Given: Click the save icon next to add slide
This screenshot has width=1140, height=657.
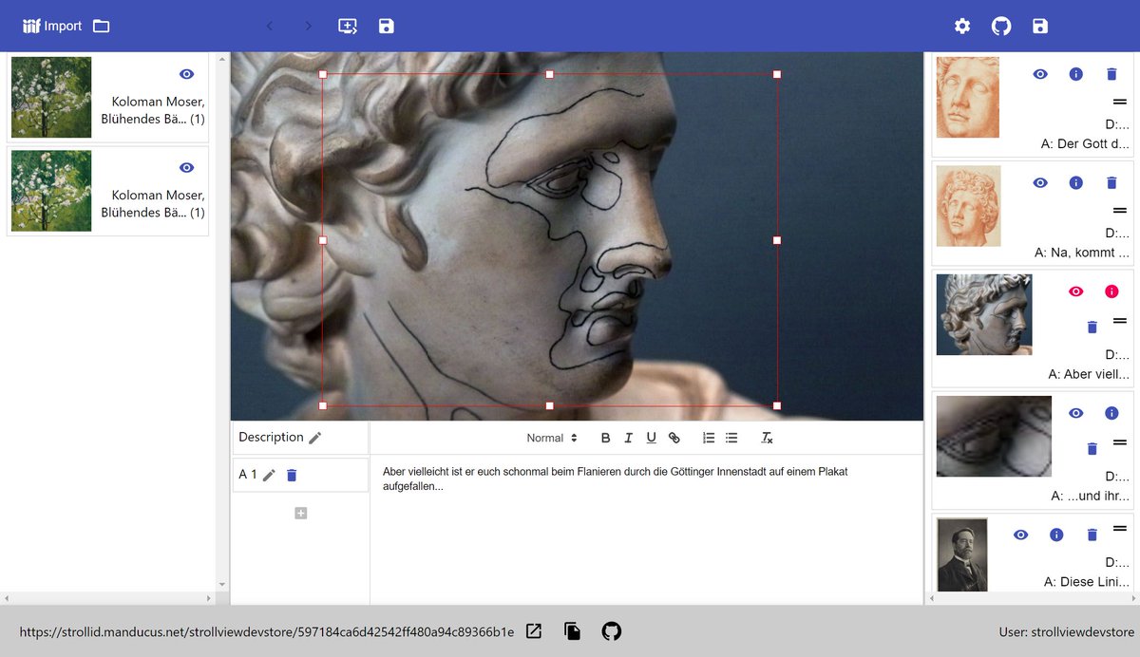Looking at the screenshot, I should point(386,26).
